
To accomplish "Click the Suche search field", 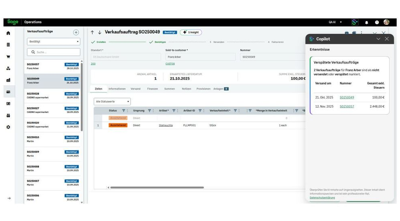I will tap(54, 52).
